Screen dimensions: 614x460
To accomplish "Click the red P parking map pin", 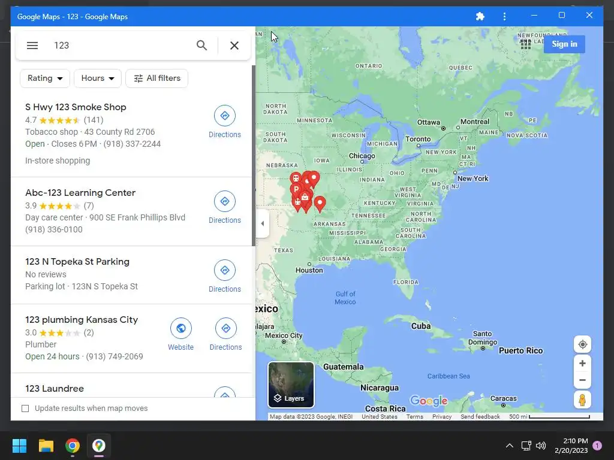I will (296, 190).
